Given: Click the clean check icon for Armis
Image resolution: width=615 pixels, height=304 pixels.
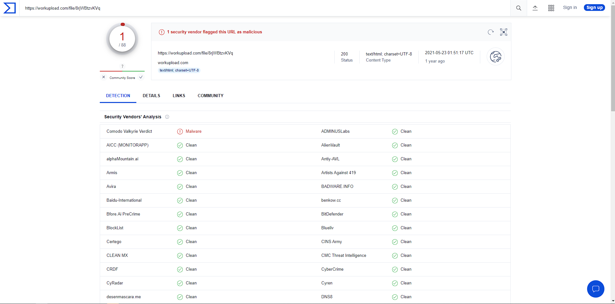Looking at the screenshot, I should [x=180, y=173].
